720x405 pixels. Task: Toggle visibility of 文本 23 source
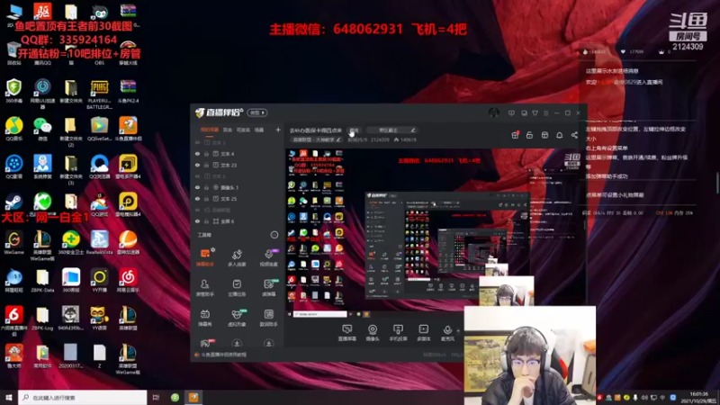tap(197, 165)
